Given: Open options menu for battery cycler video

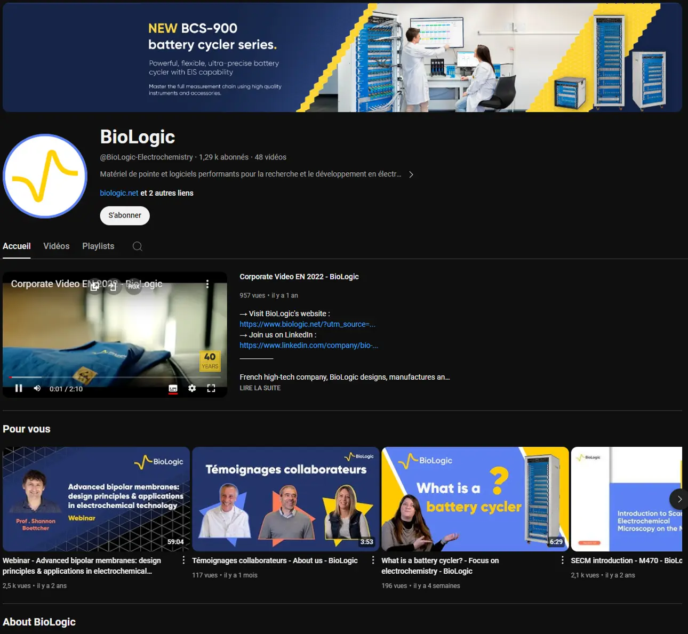Looking at the screenshot, I should pyautogui.click(x=562, y=560).
